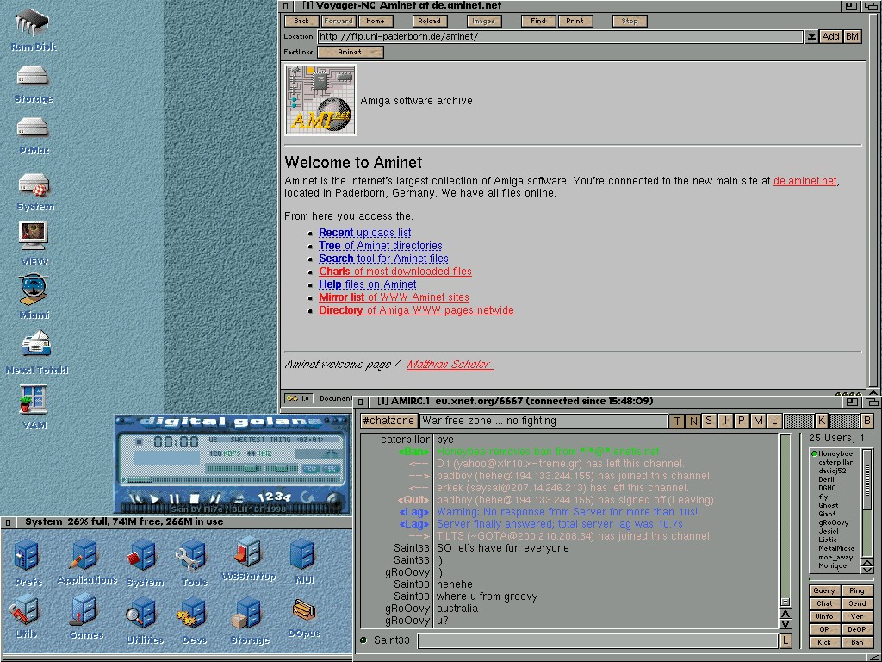Click the AmIRC message input field
This screenshot has height=662, width=882.
597,640
